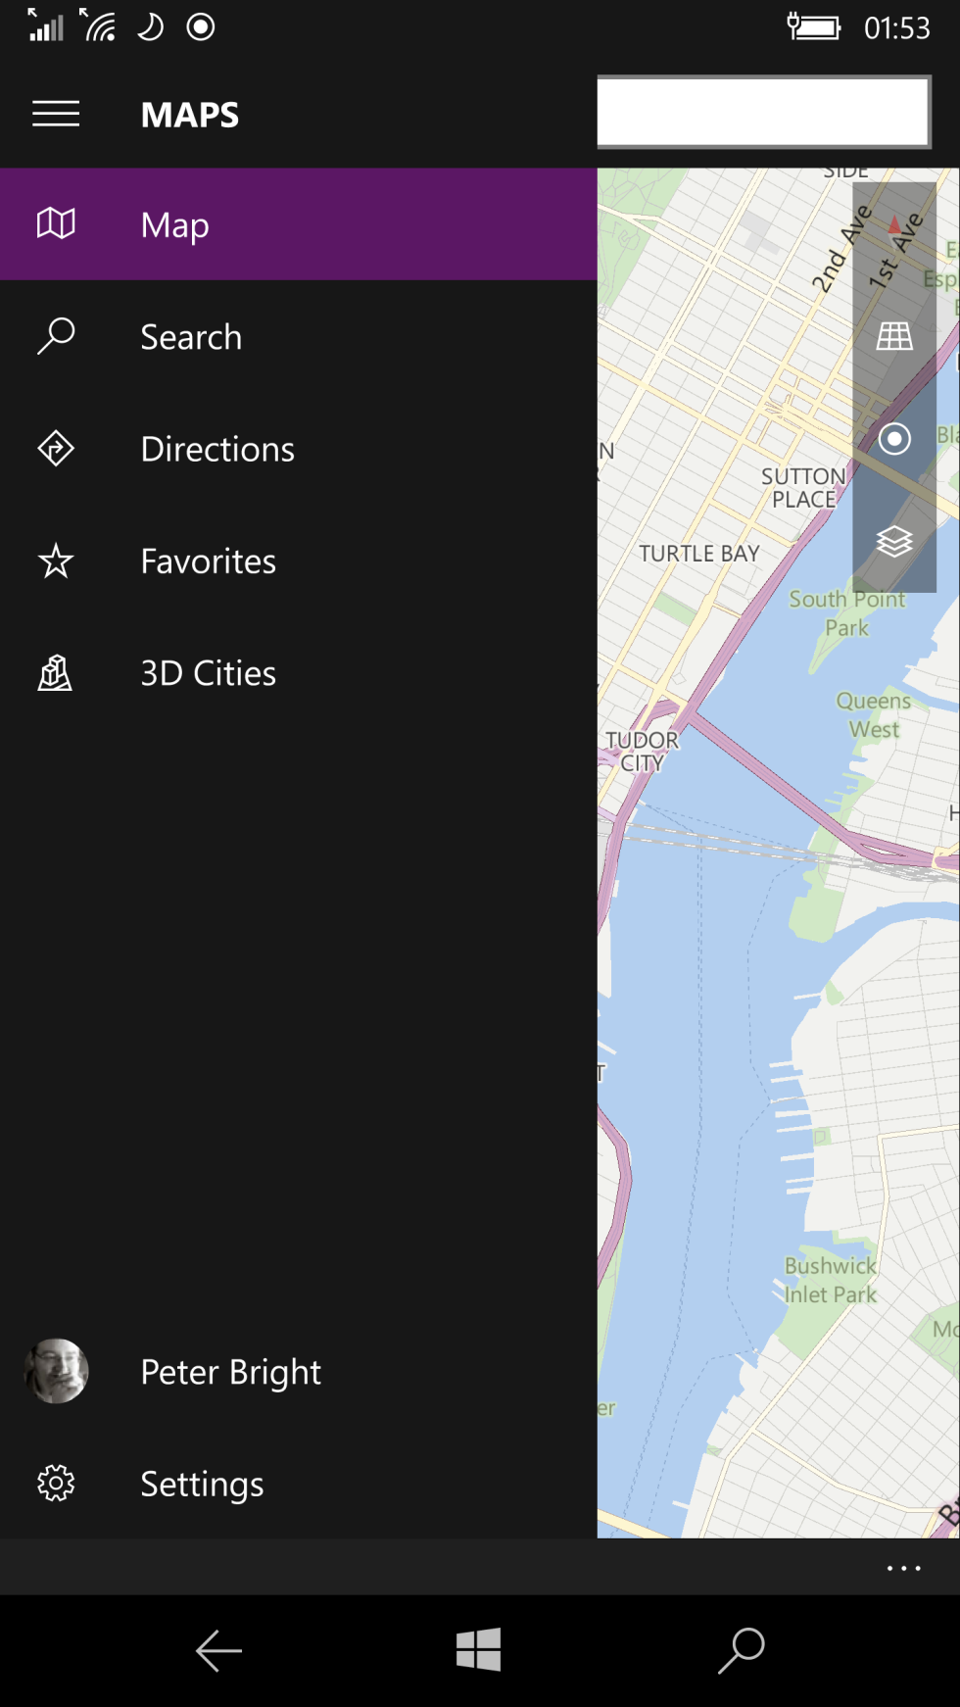
Task: Tap the star icon beside Favorites
Action: pyautogui.click(x=56, y=561)
